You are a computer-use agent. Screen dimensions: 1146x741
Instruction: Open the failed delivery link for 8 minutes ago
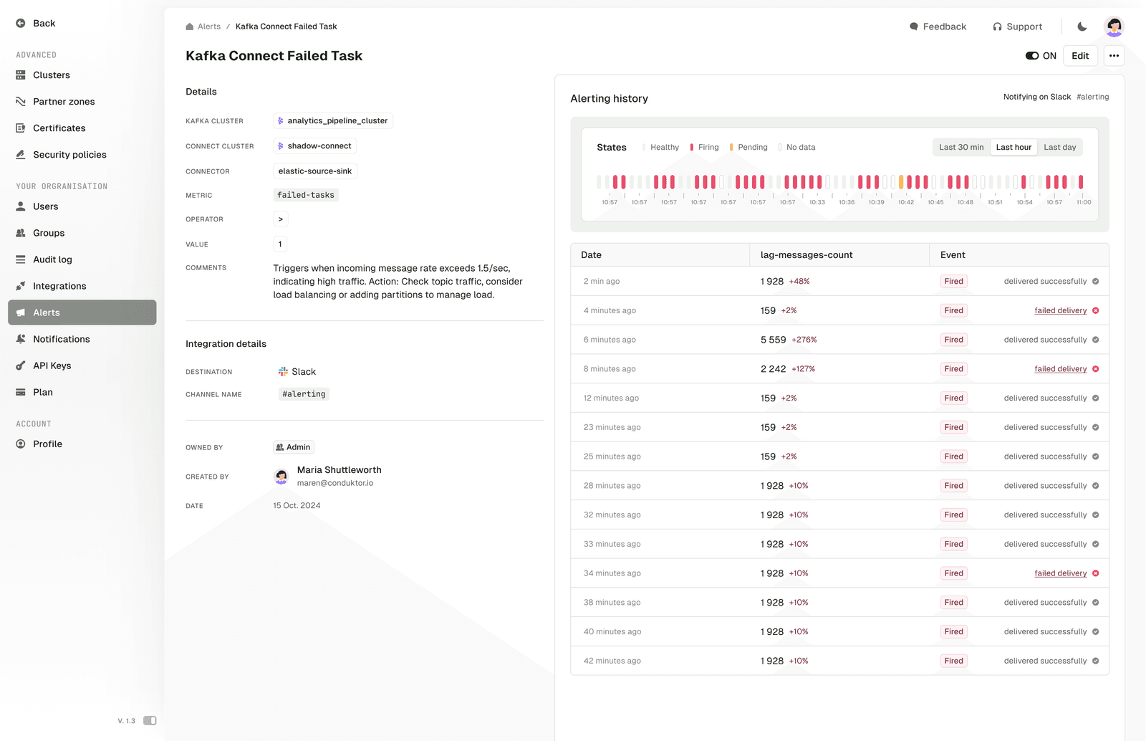pyautogui.click(x=1061, y=368)
